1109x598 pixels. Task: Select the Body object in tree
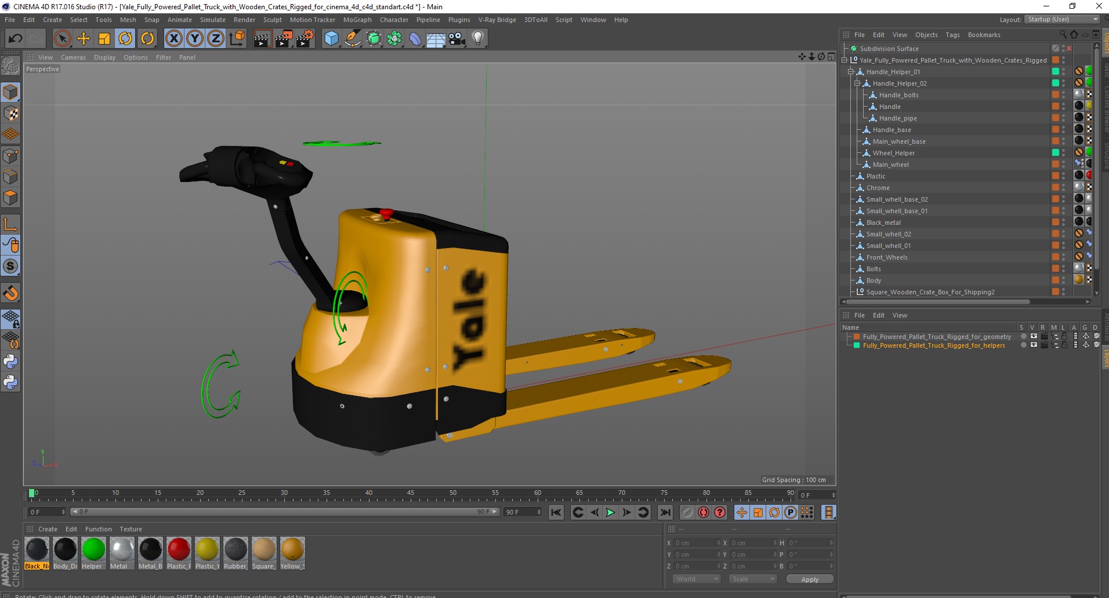coord(874,280)
